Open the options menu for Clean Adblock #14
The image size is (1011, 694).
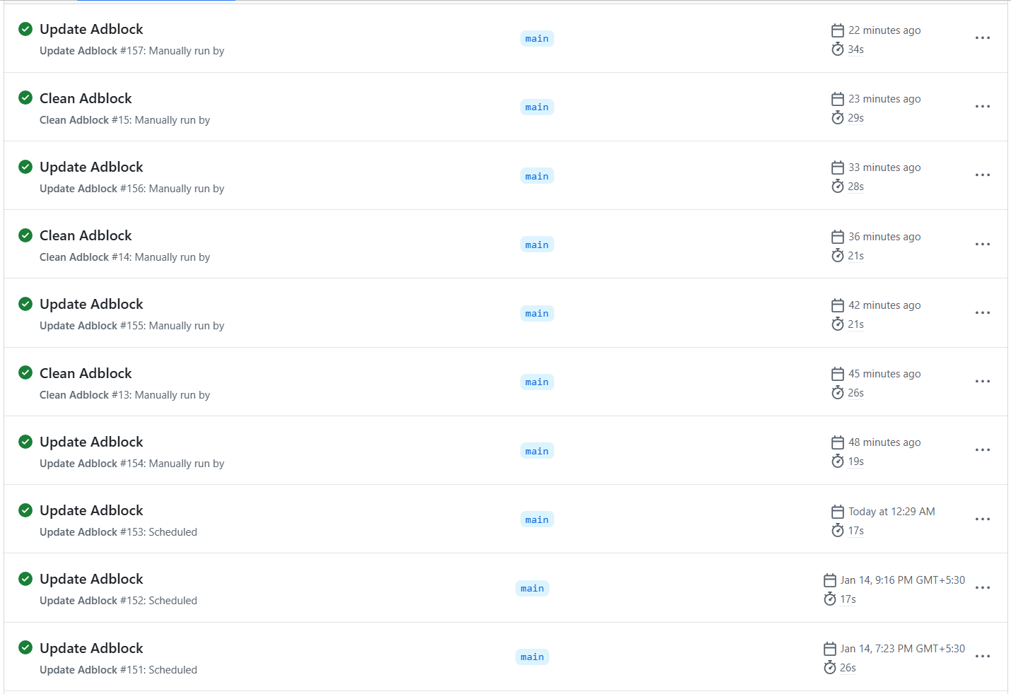(x=982, y=245)
